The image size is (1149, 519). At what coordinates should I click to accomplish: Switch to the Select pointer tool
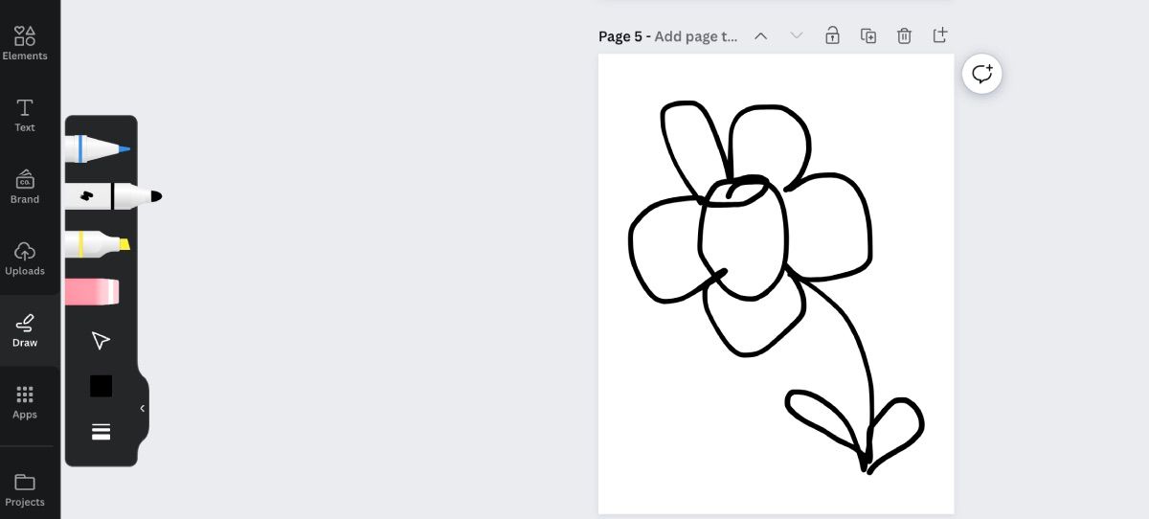(x=101, y=341)
